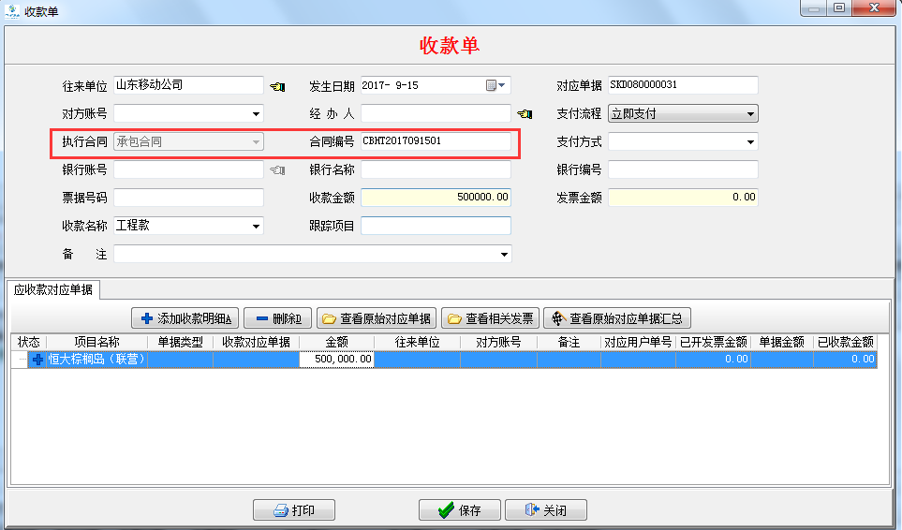Click the 查看原始对应单据 folder button
Image resolution: width=902 pixels, height=530 pixels.
376,318
